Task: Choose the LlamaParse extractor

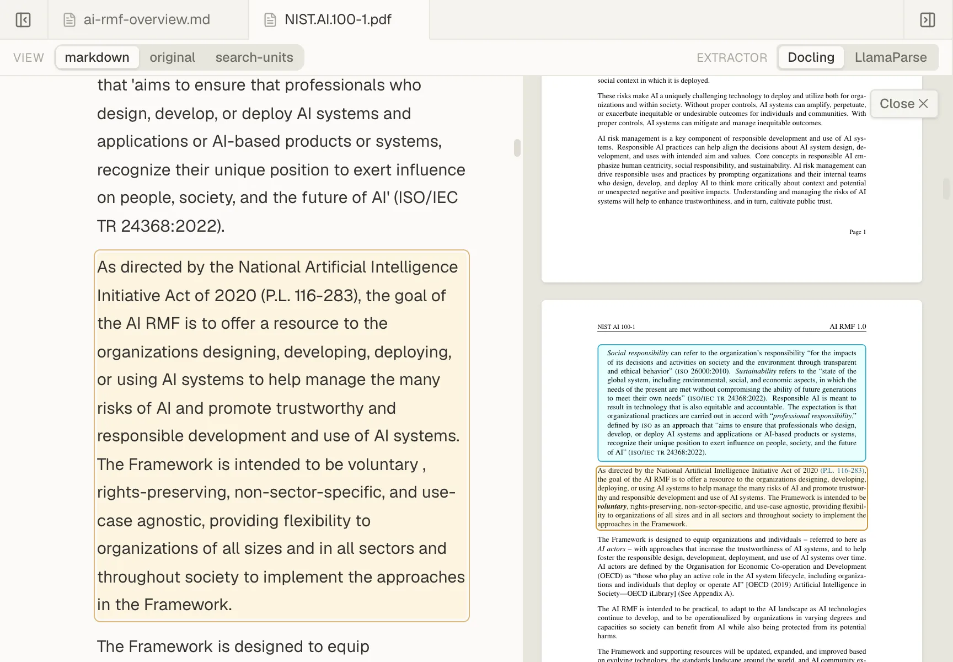Action: pyautogui.click(x=891, y=57)
